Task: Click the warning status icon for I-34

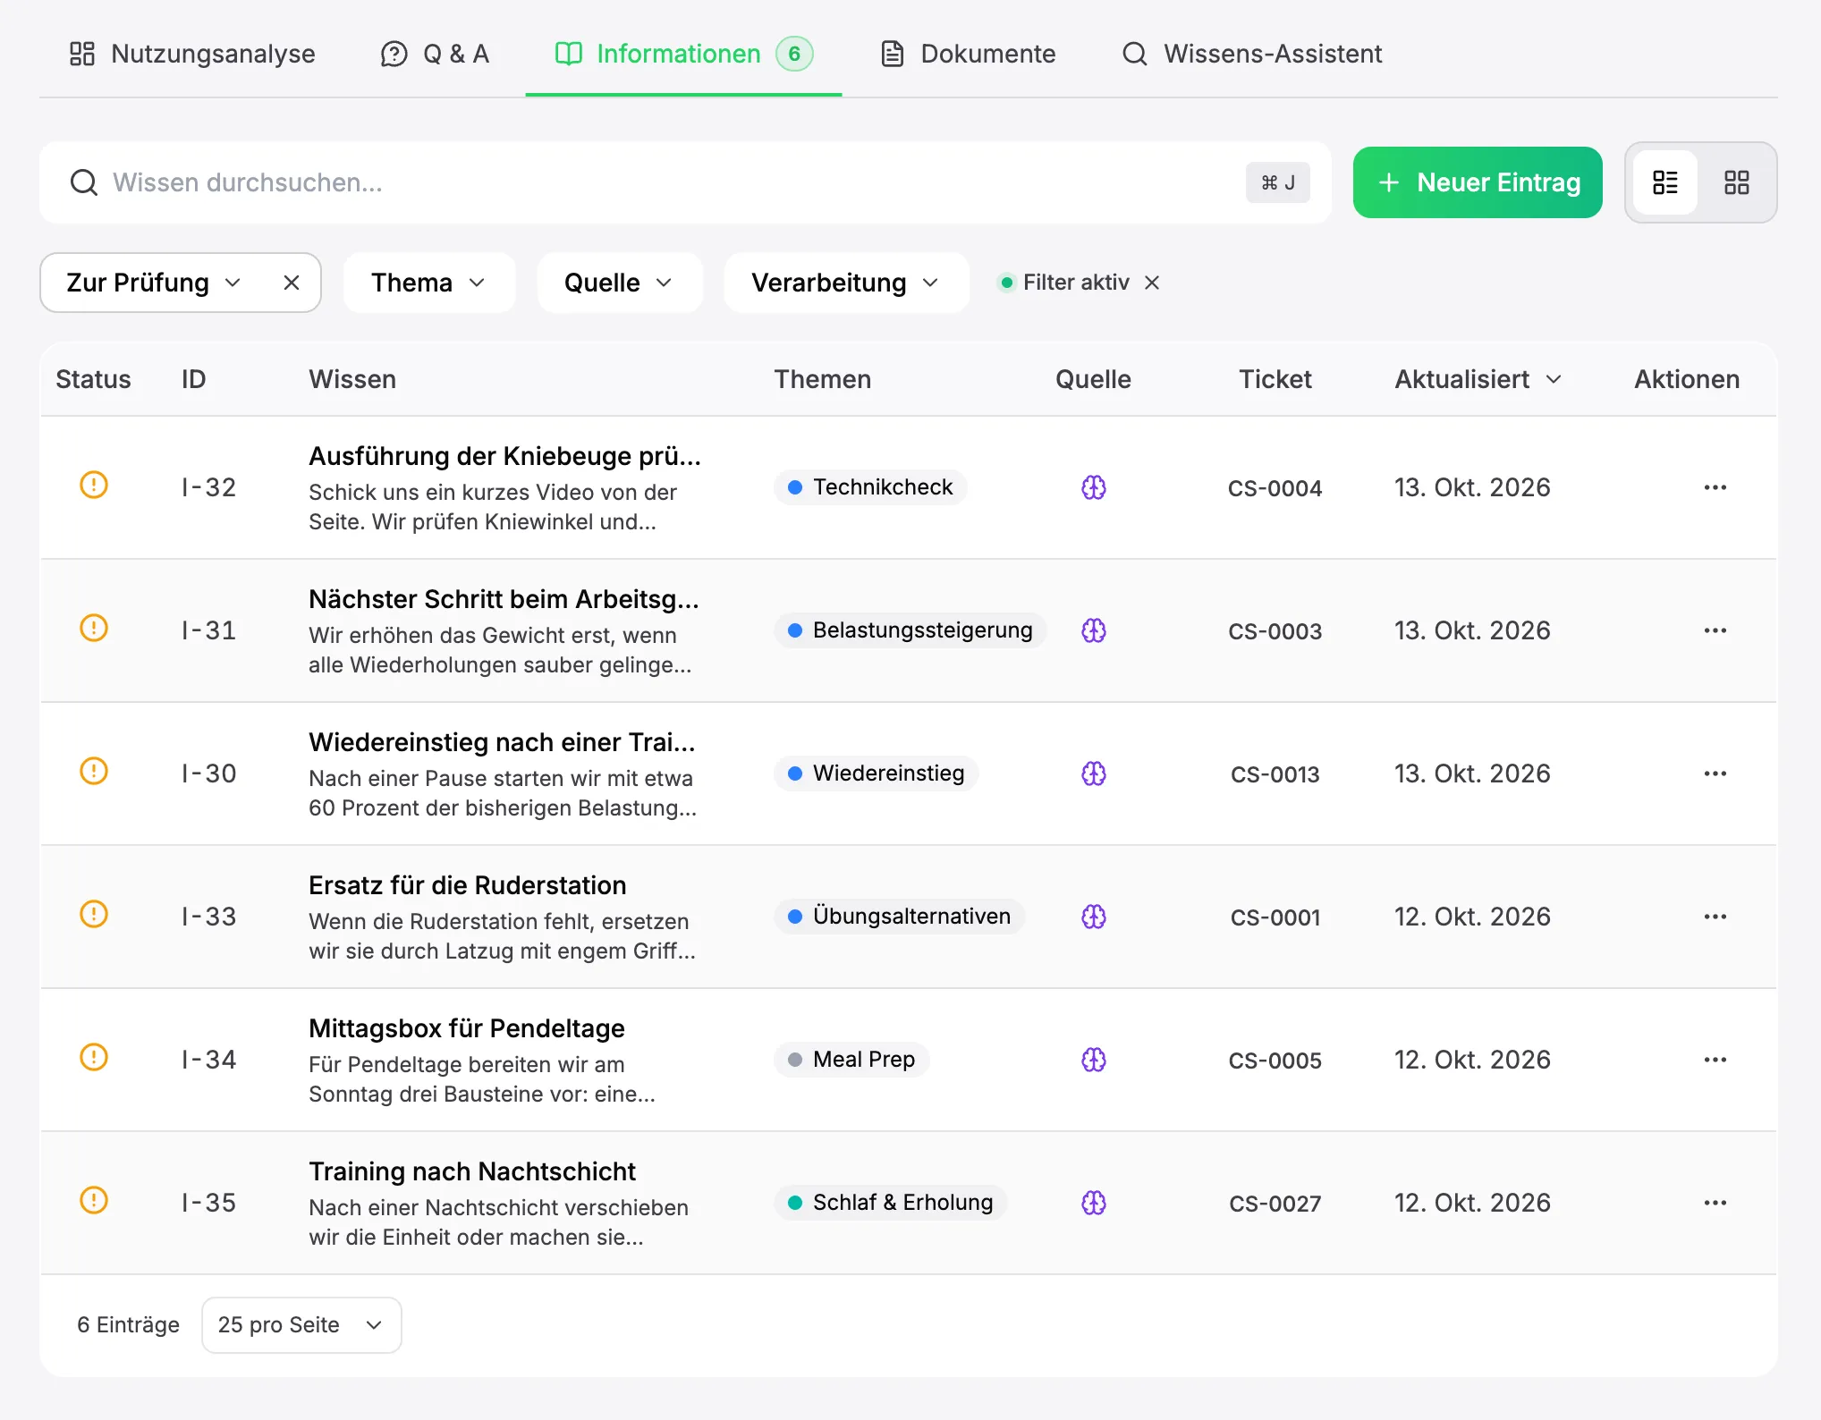Action: point(94,1057)
